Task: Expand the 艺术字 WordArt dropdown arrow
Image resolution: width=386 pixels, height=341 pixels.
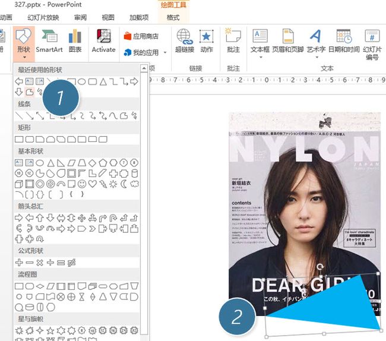Action: (317, 58)
